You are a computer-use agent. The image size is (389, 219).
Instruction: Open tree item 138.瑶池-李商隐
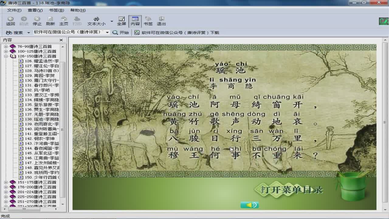tap(42, 119)
